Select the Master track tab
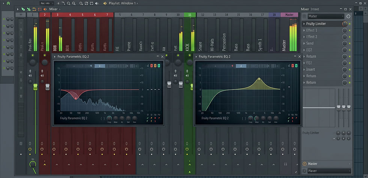This screenshot has height=178, width=368. point(290,15)
